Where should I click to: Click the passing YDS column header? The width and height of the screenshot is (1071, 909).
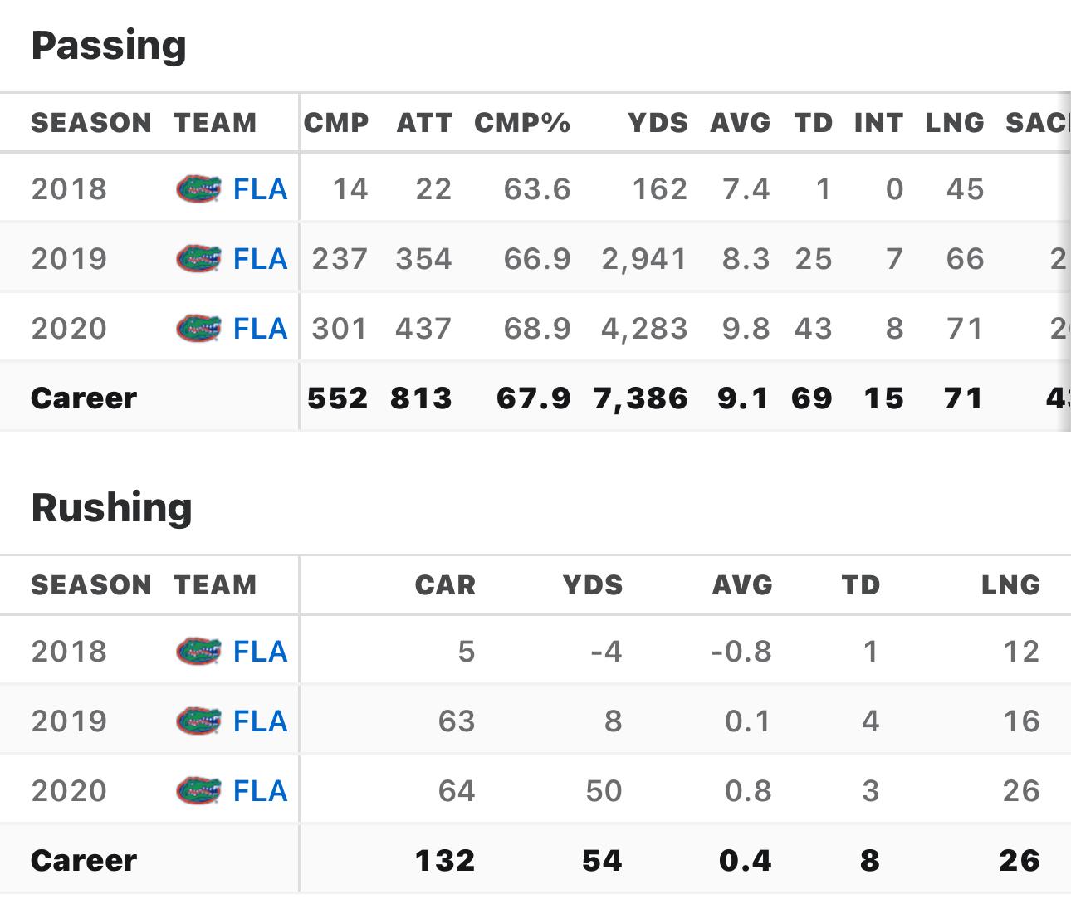(658, 123)
